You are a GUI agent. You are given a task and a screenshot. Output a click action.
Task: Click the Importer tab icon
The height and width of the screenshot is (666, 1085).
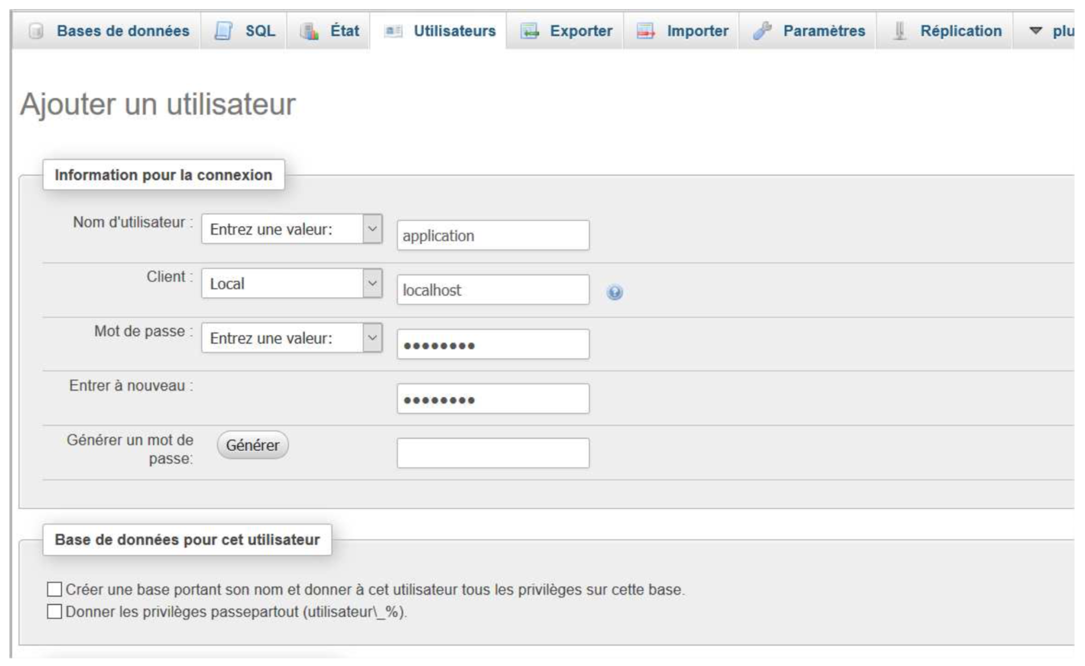[x=646, y=31]
